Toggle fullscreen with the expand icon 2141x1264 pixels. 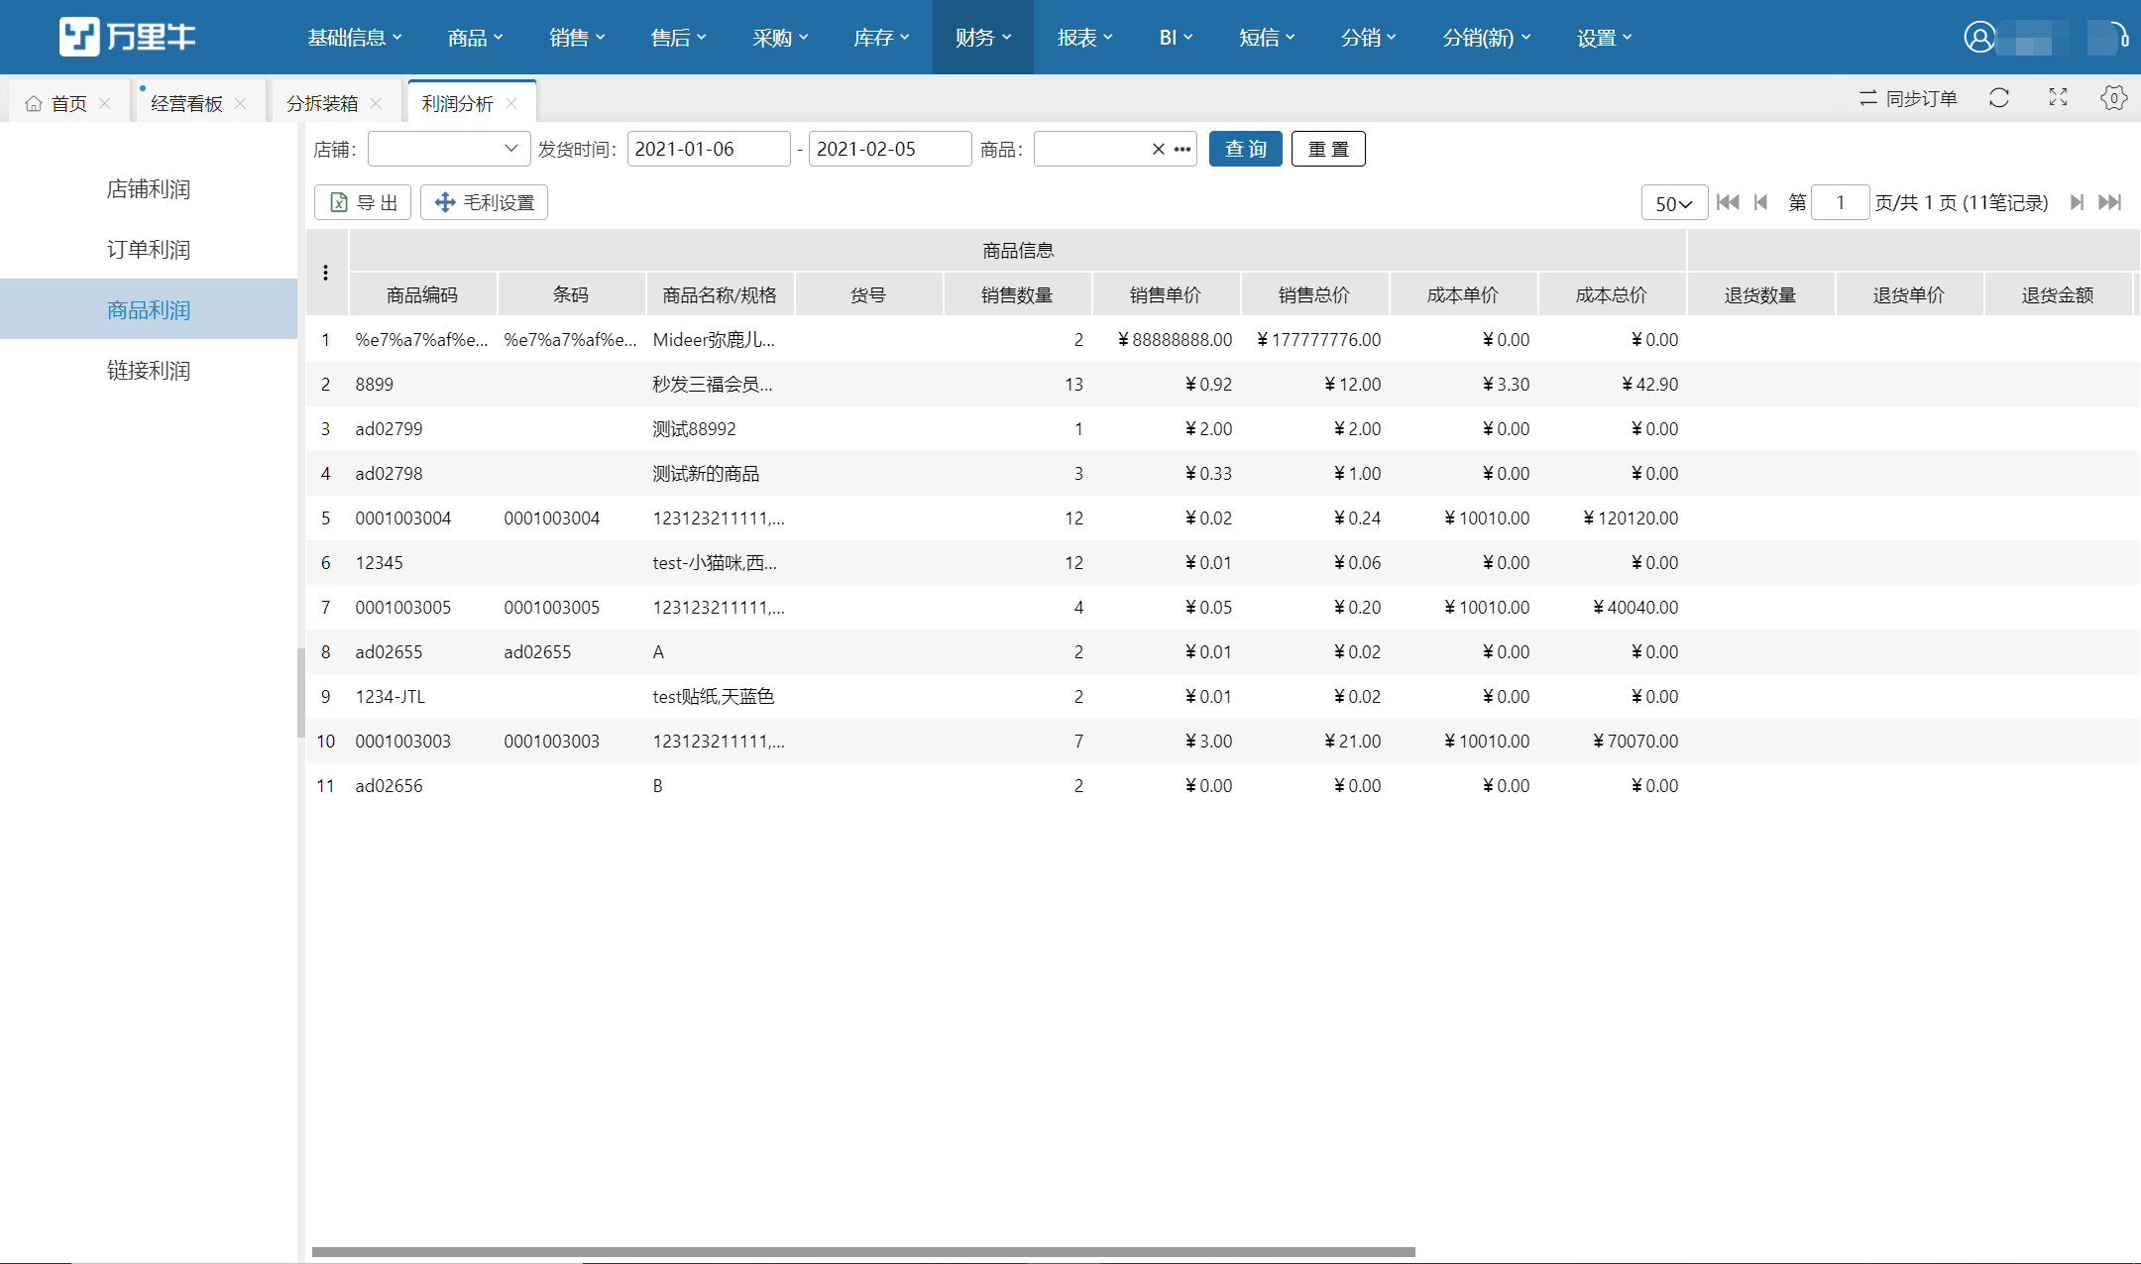click(2059, 97)
